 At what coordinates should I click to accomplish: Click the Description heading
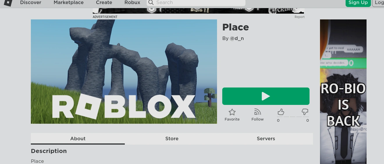(49, 151)
